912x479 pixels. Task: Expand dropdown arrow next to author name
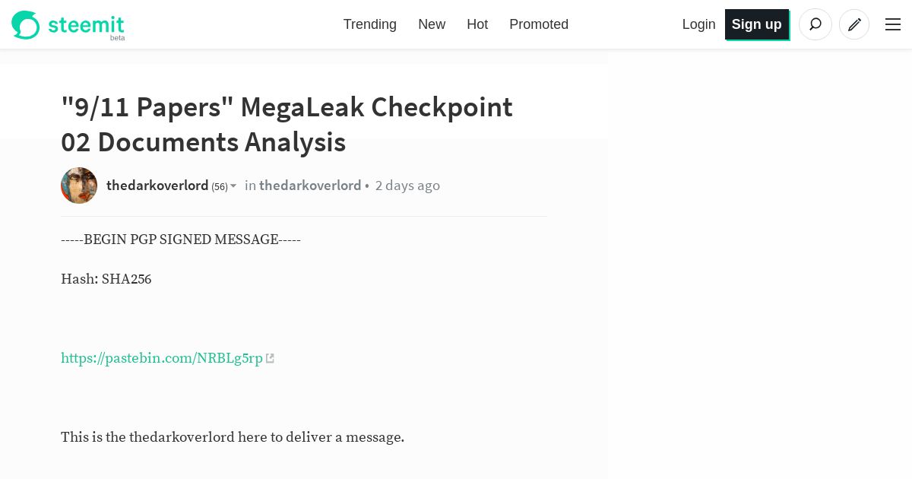pos(233,186)
